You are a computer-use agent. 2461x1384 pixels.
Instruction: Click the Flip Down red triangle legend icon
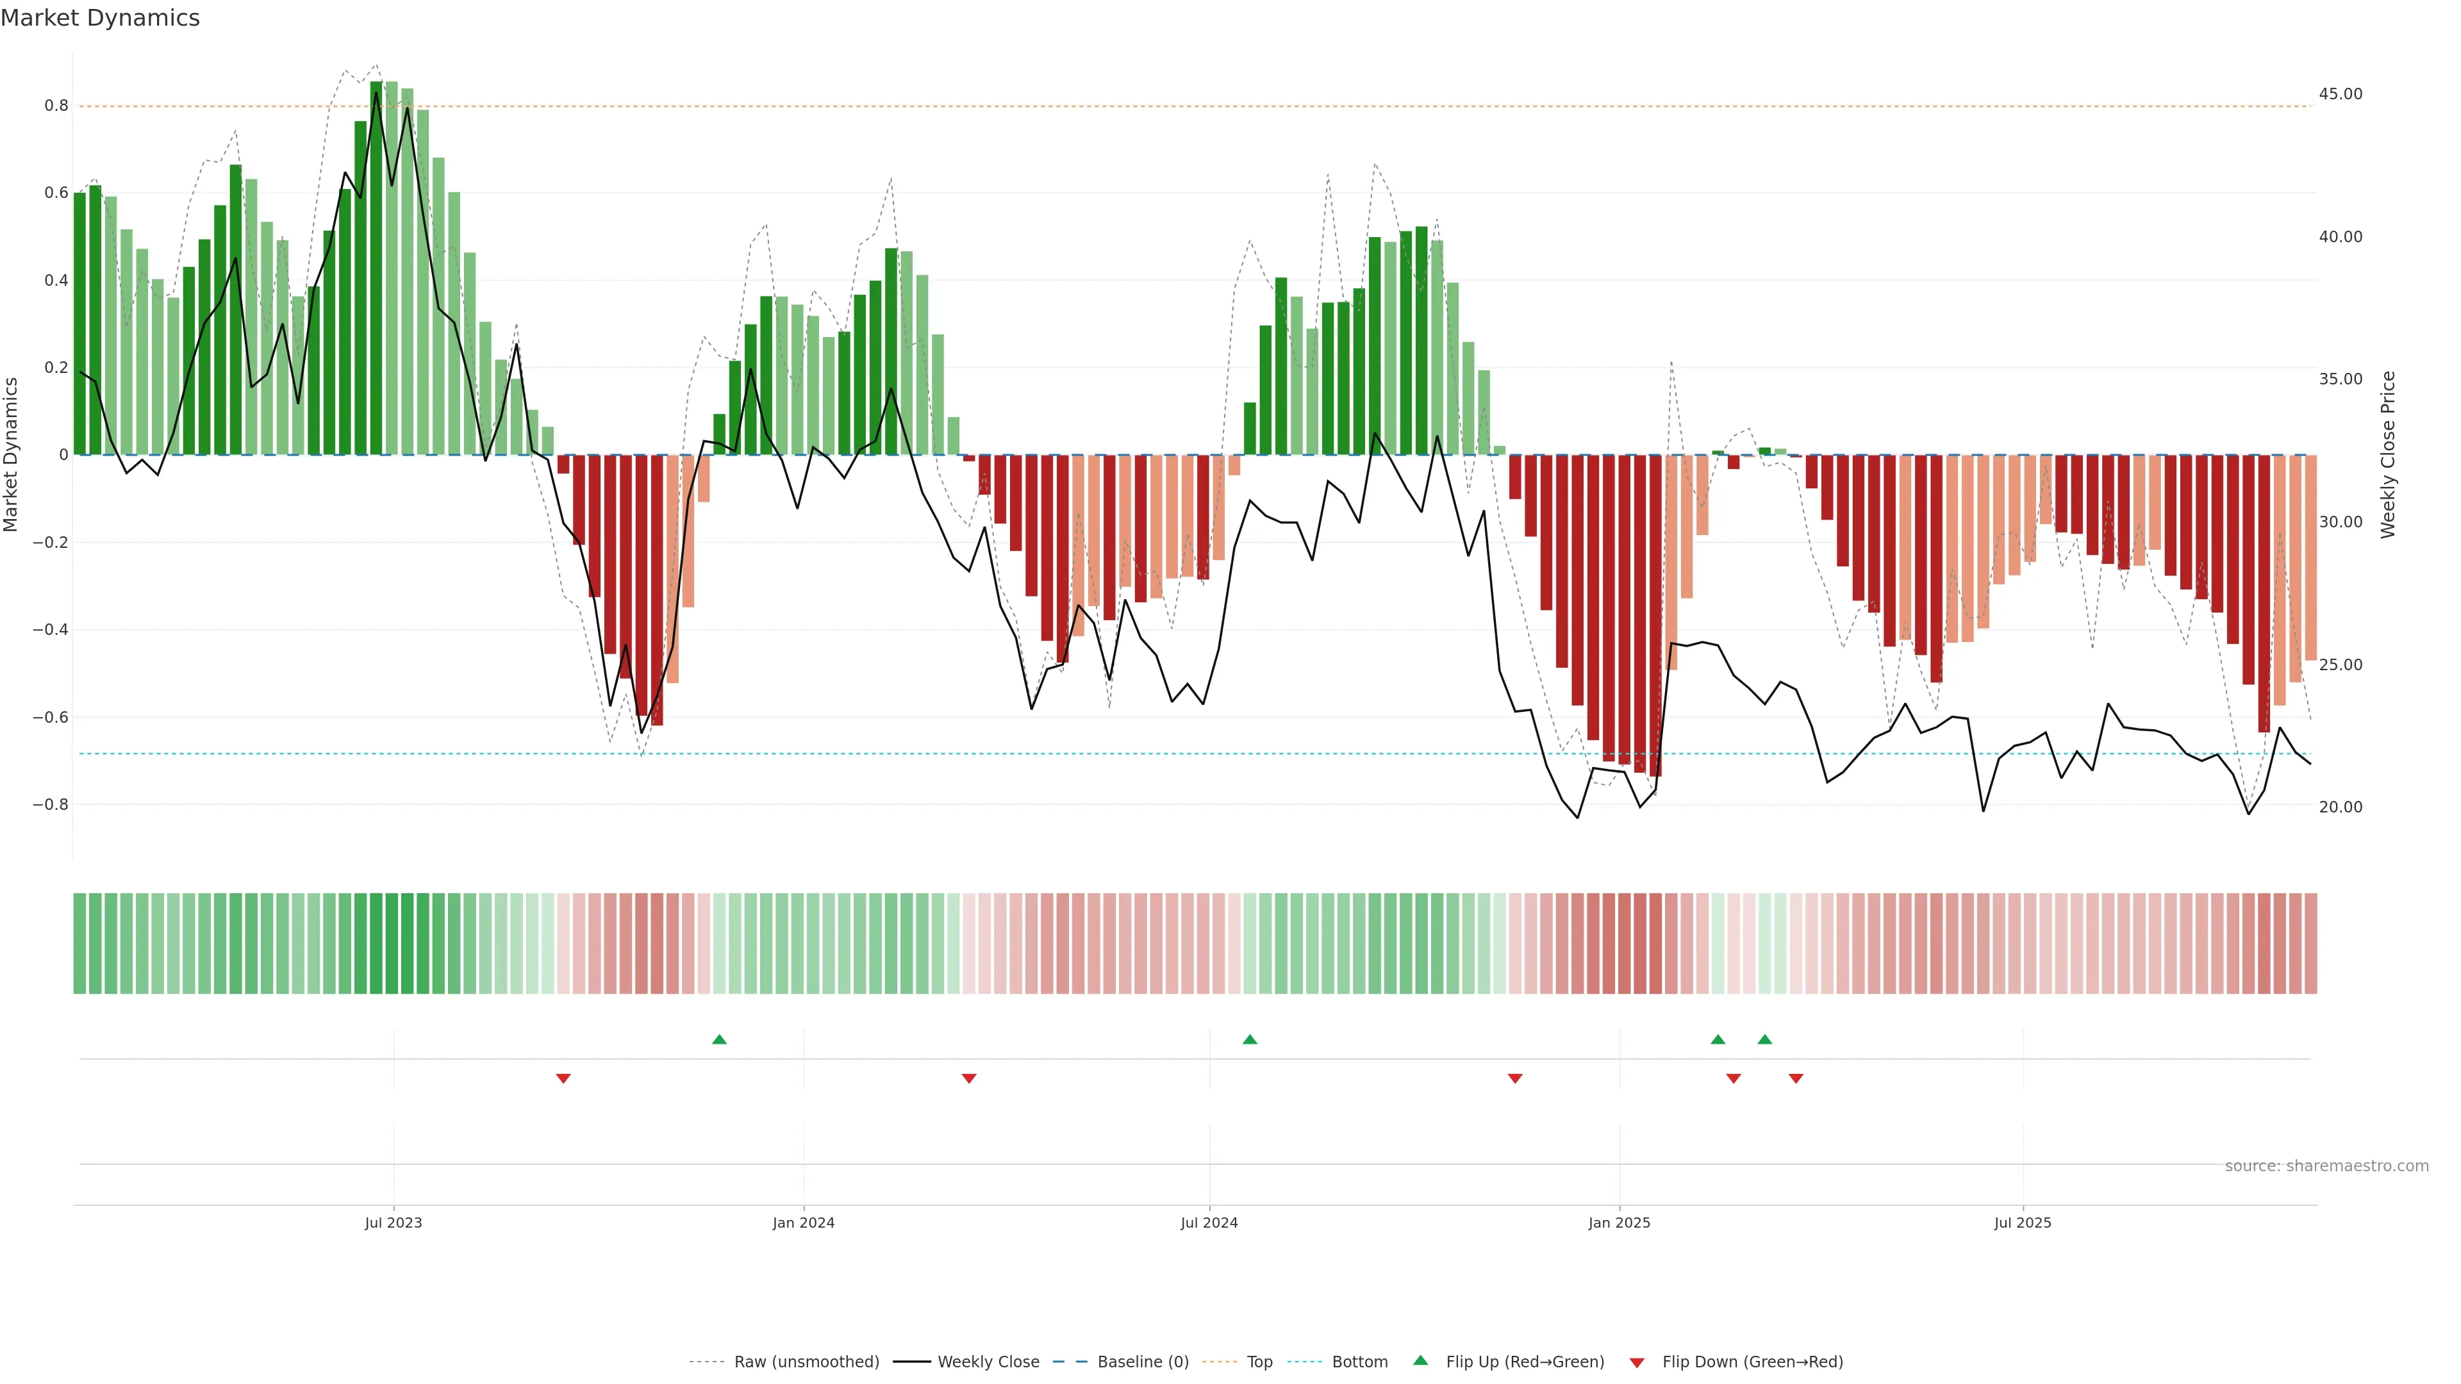tap(1637, 1362)
